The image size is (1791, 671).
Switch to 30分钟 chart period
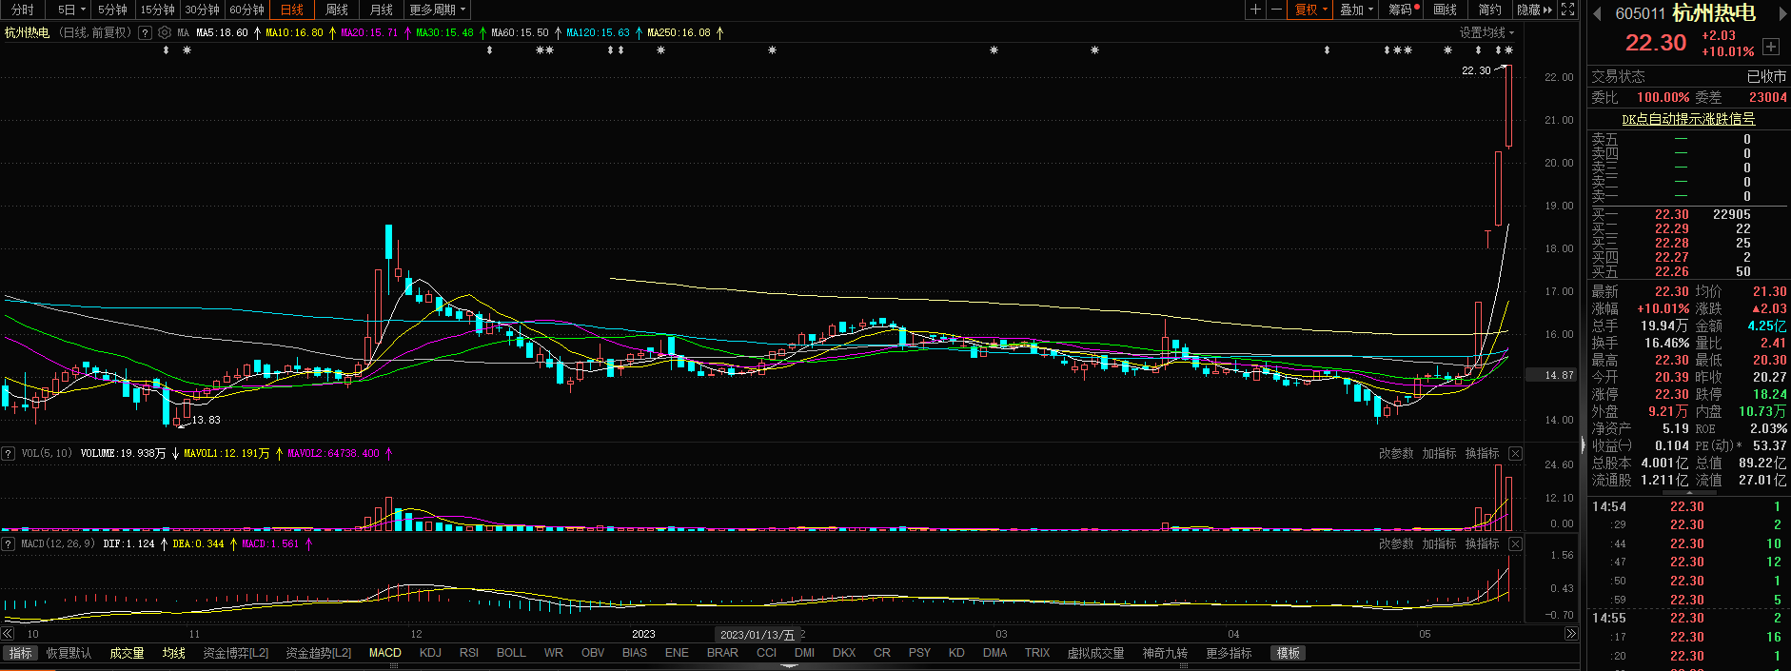coord(202,10)
